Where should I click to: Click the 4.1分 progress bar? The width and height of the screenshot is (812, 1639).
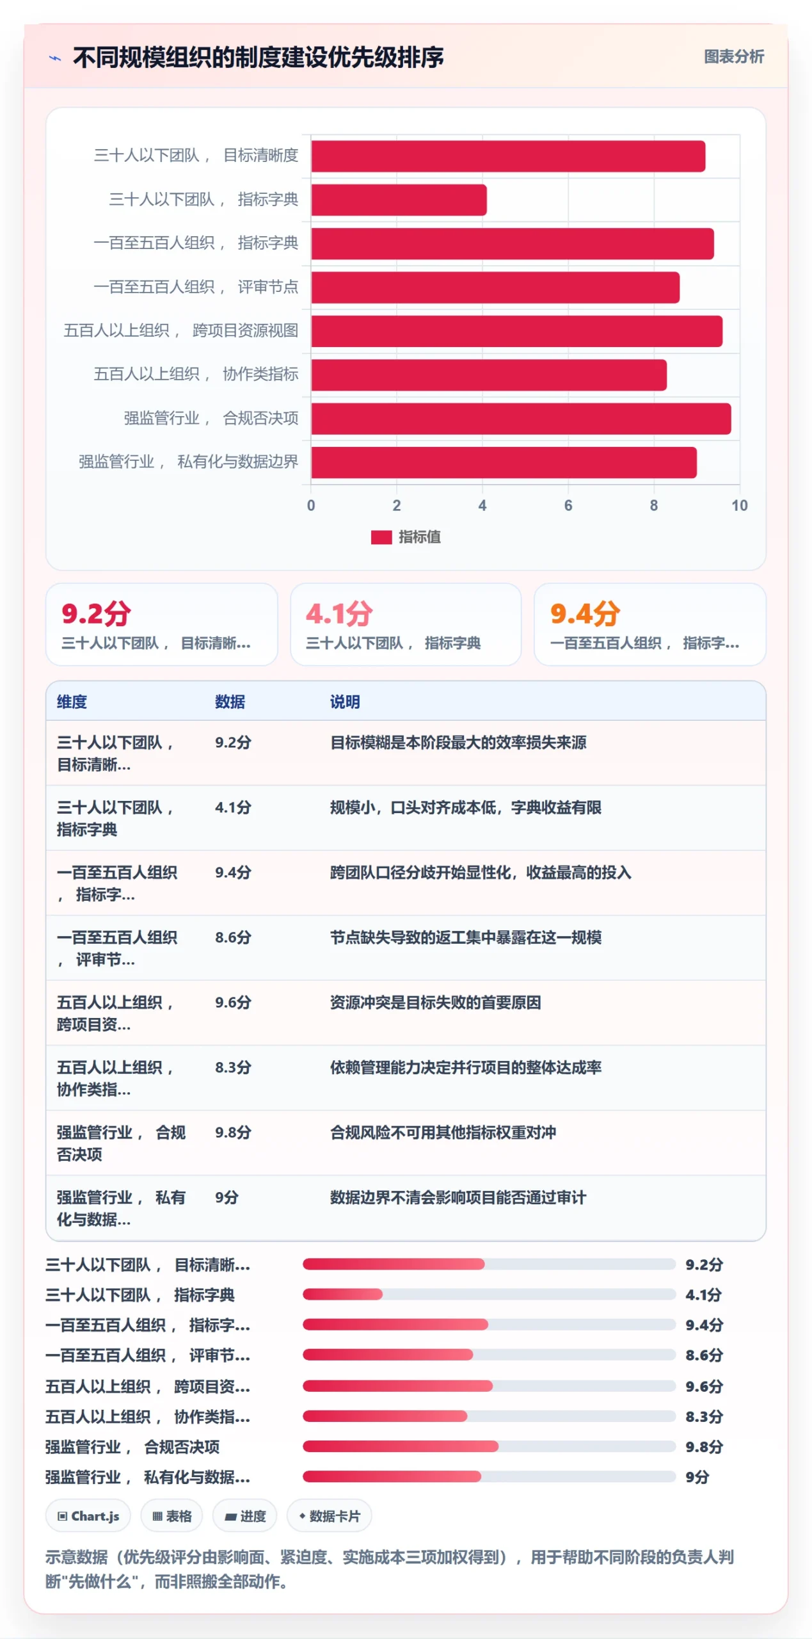pos(489,1294)
